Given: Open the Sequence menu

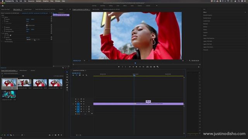Looking at the screenshot, I should [x=31, y=1].
